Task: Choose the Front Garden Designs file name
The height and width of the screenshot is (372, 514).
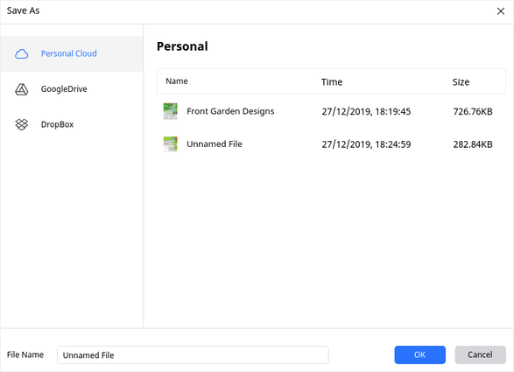Action: tap(230, 111)
